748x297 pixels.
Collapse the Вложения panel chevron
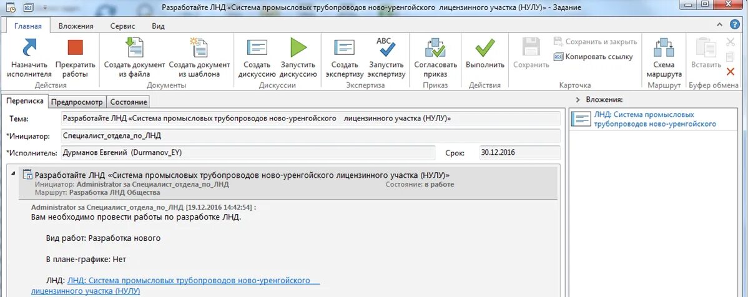(x=578, y=100)
